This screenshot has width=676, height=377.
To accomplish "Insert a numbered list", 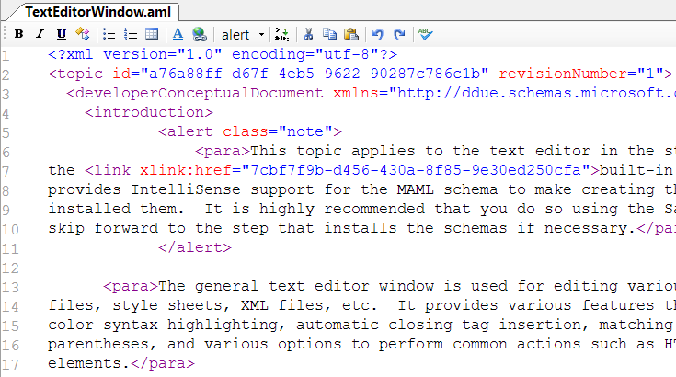I will (x=131, y=34).
